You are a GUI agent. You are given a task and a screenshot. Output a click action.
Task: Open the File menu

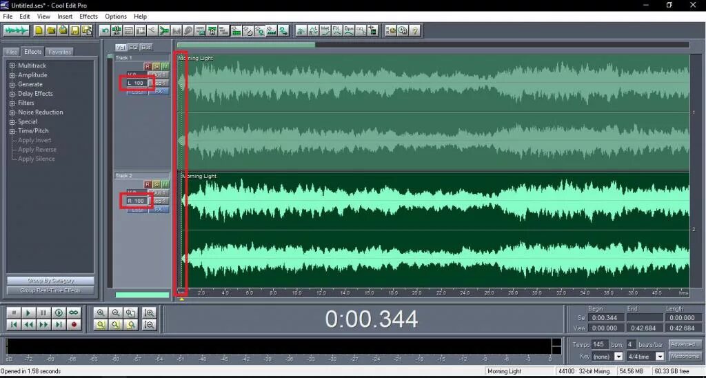(x=8, y=17)
